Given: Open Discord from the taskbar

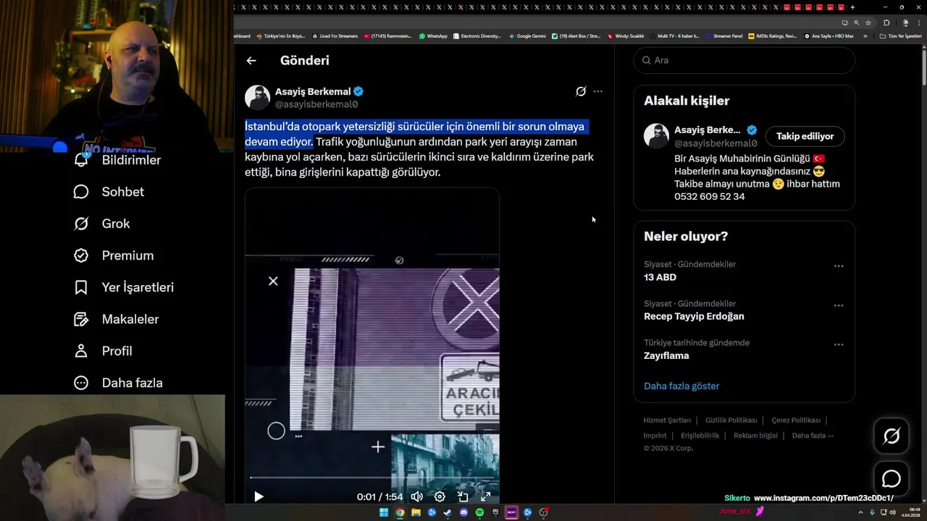Looking at the screenshot, I should click(463, 512).
